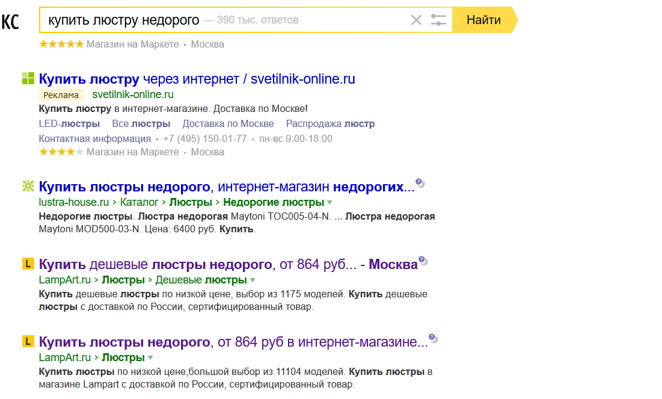Click the svetilnik-online.ru green favicon

point(28,78)
